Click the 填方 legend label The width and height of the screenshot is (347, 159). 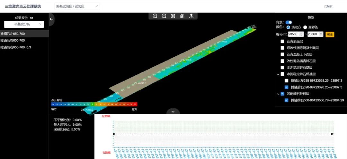(54, 109)
